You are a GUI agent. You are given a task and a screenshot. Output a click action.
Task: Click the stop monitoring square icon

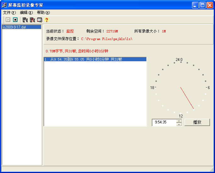(15, 20)
